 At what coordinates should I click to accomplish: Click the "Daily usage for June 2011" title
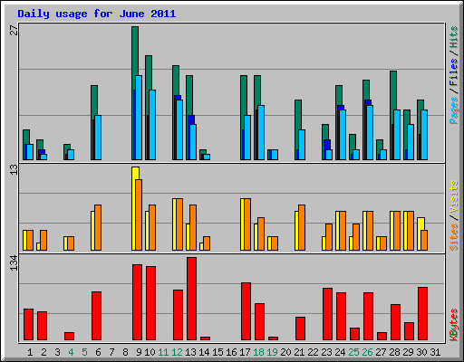(x=97, y=14)
